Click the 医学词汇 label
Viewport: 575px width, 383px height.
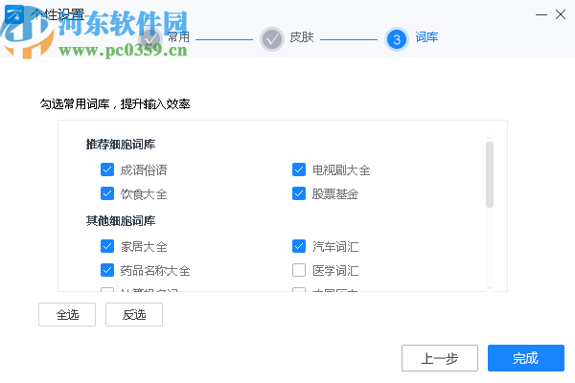coord(335,270)
